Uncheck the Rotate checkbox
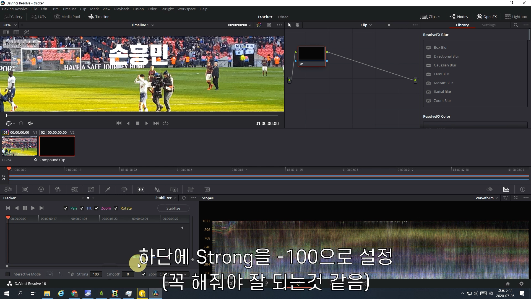The height and width of the screenshot is (299, 531). coord(116,208)
